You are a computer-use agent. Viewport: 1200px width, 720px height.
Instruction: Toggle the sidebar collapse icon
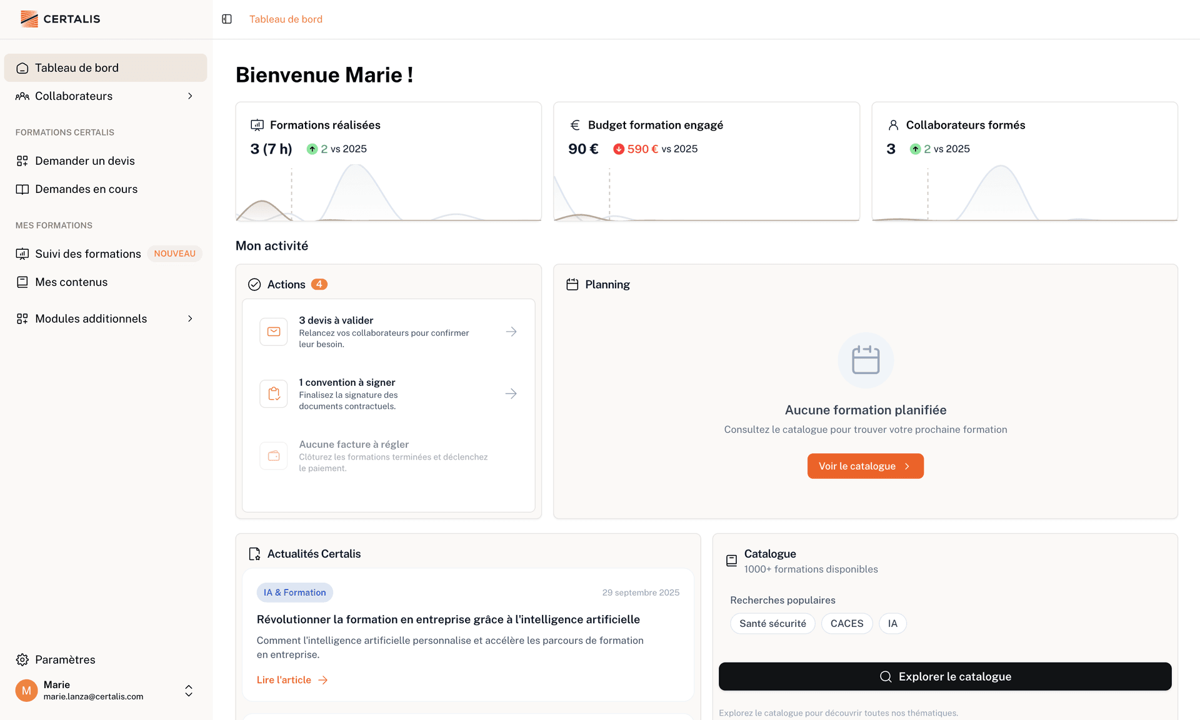point(227,19)
